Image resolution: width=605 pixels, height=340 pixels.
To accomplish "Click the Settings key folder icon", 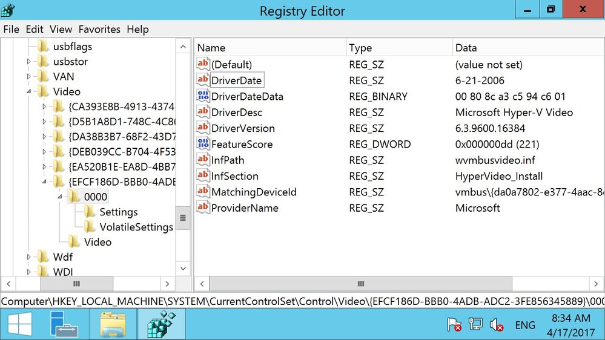I will point(90,212).
